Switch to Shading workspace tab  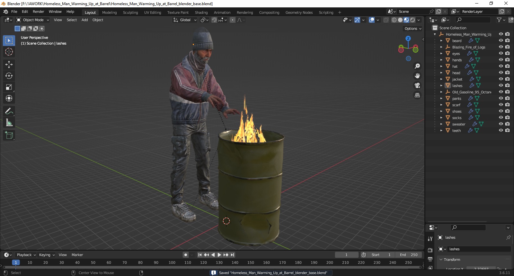click(x=201, y=13)
